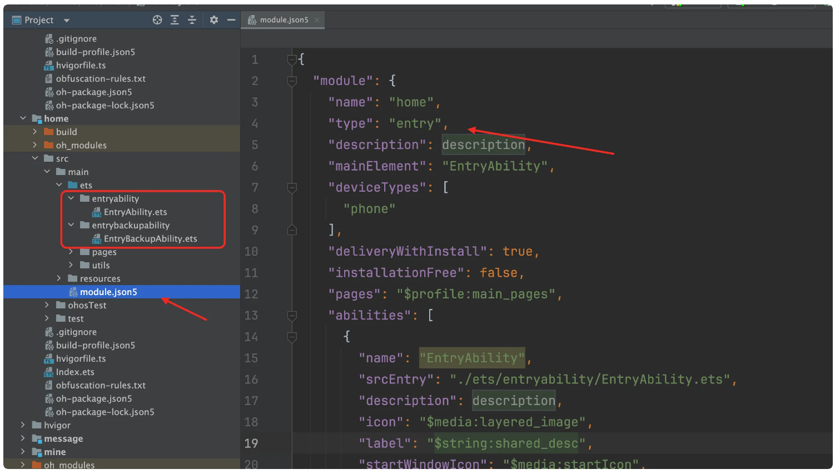Expand the ohosTest folder

coord(47,305)
